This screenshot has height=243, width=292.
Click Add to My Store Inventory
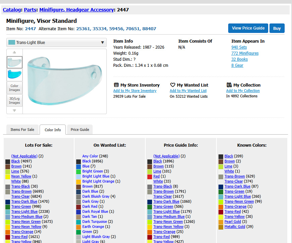[x=135, y=91]
